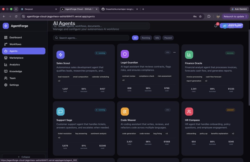Click the Support Sage chat bubble icon

(x=60, y=112)
